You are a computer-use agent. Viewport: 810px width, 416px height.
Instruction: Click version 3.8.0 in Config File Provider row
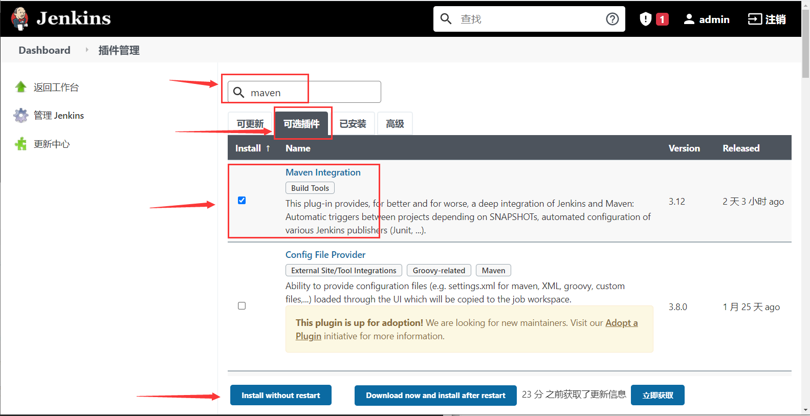point(677,307)
